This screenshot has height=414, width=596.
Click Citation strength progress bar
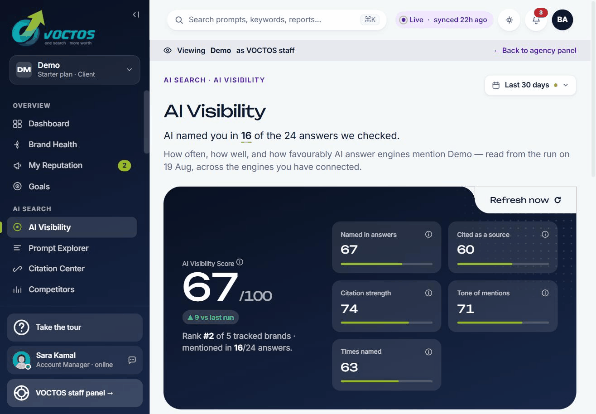click(386, 323)
